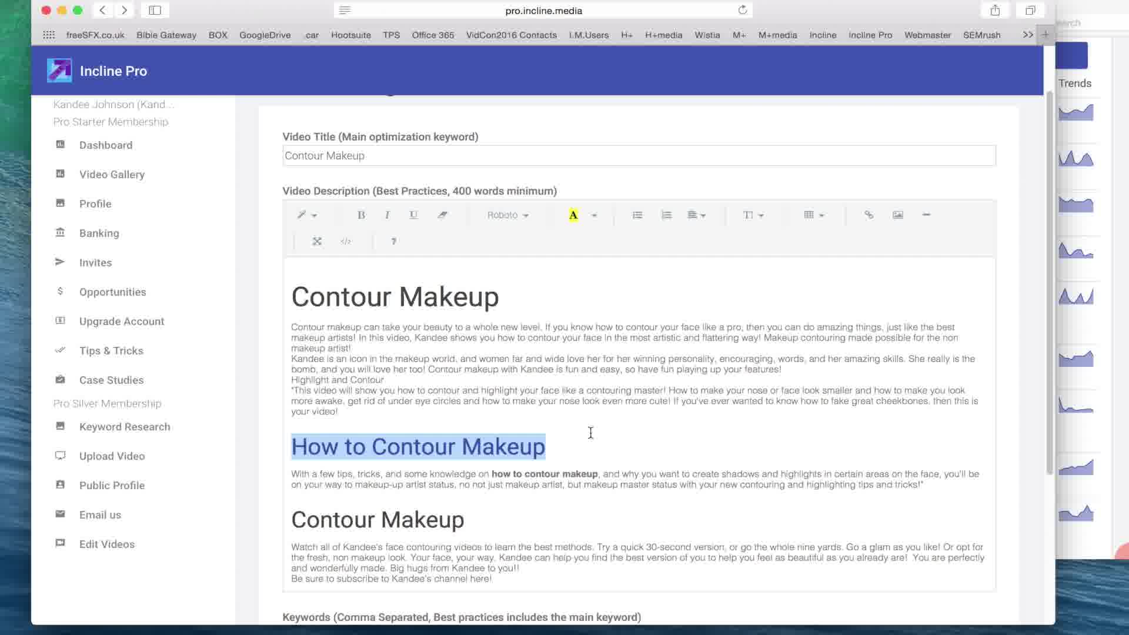The height and width of the screenshot is (635, 1129).
Task: Insert a picture using image icon
Action: [x=897, y=215]
